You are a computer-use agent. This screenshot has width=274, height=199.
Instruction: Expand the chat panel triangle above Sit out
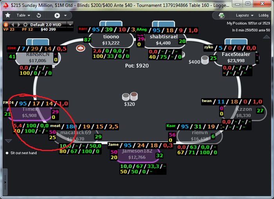click(8, 141)
